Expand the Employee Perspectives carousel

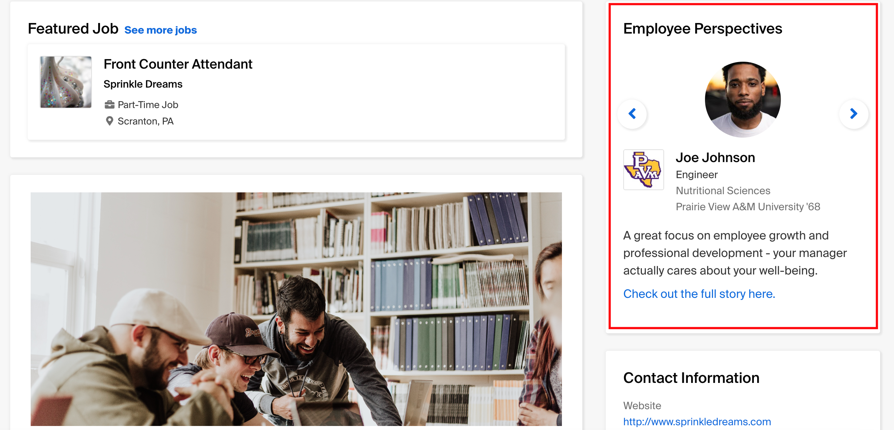(853, 113)
